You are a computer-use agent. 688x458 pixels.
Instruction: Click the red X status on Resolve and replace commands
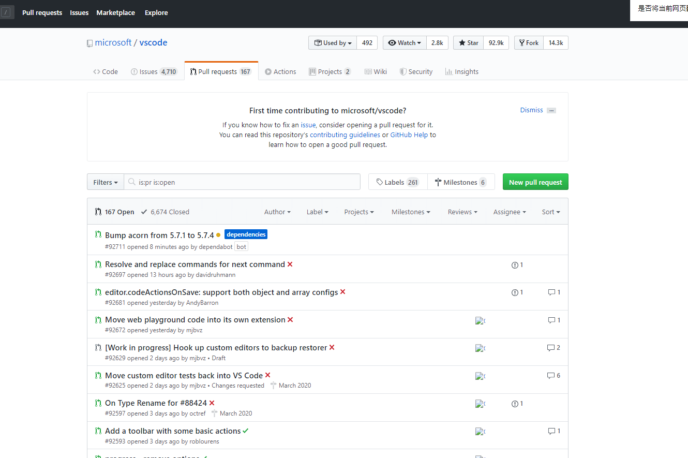[290, 264]
